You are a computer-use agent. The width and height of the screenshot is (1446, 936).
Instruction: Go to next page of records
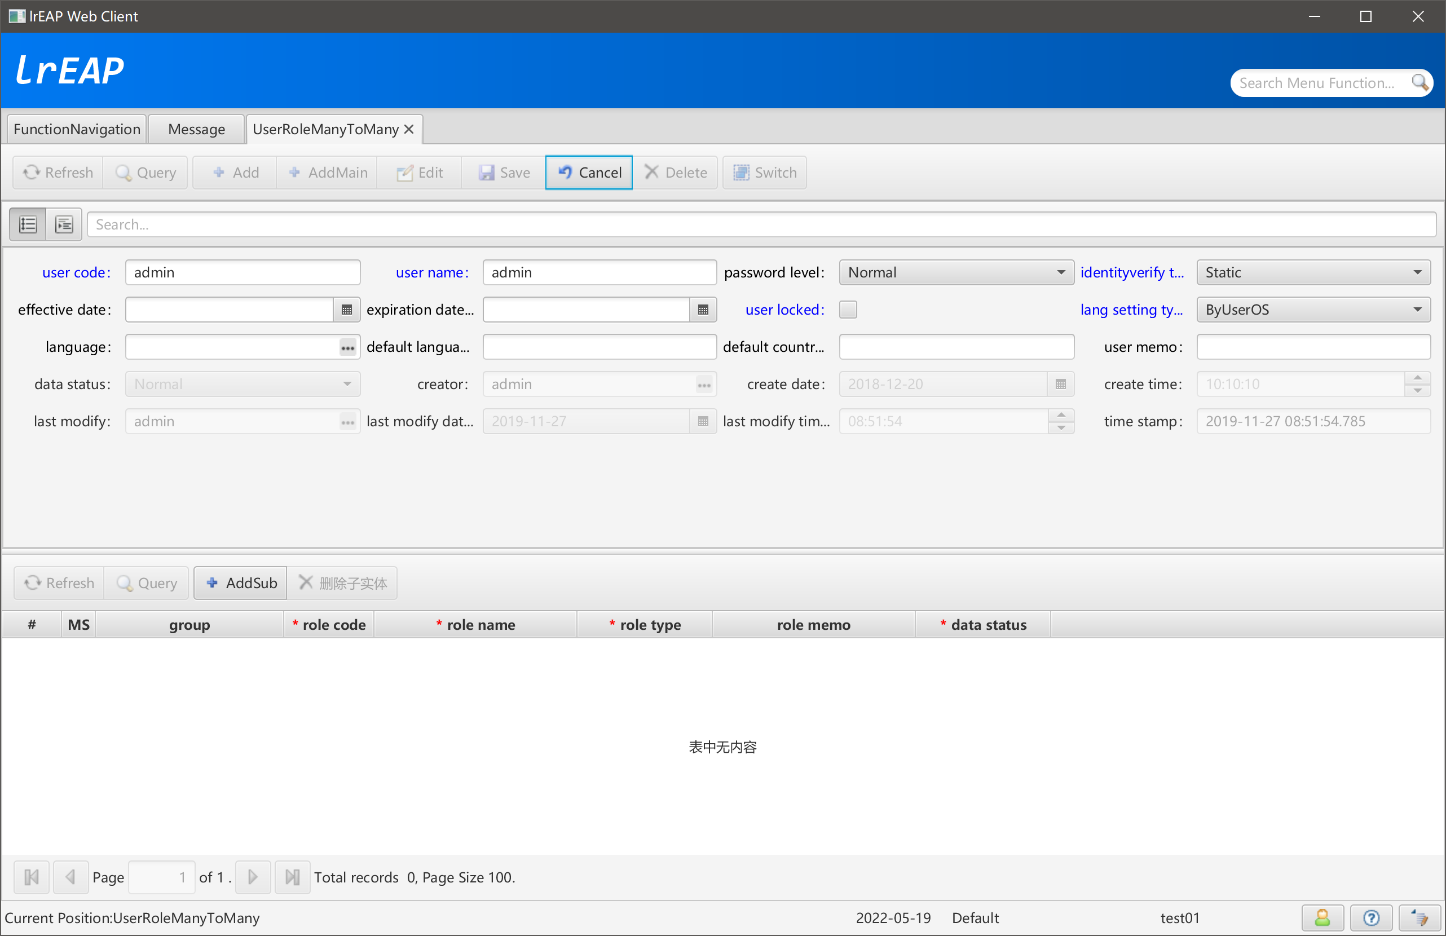(x=253, y=877)
